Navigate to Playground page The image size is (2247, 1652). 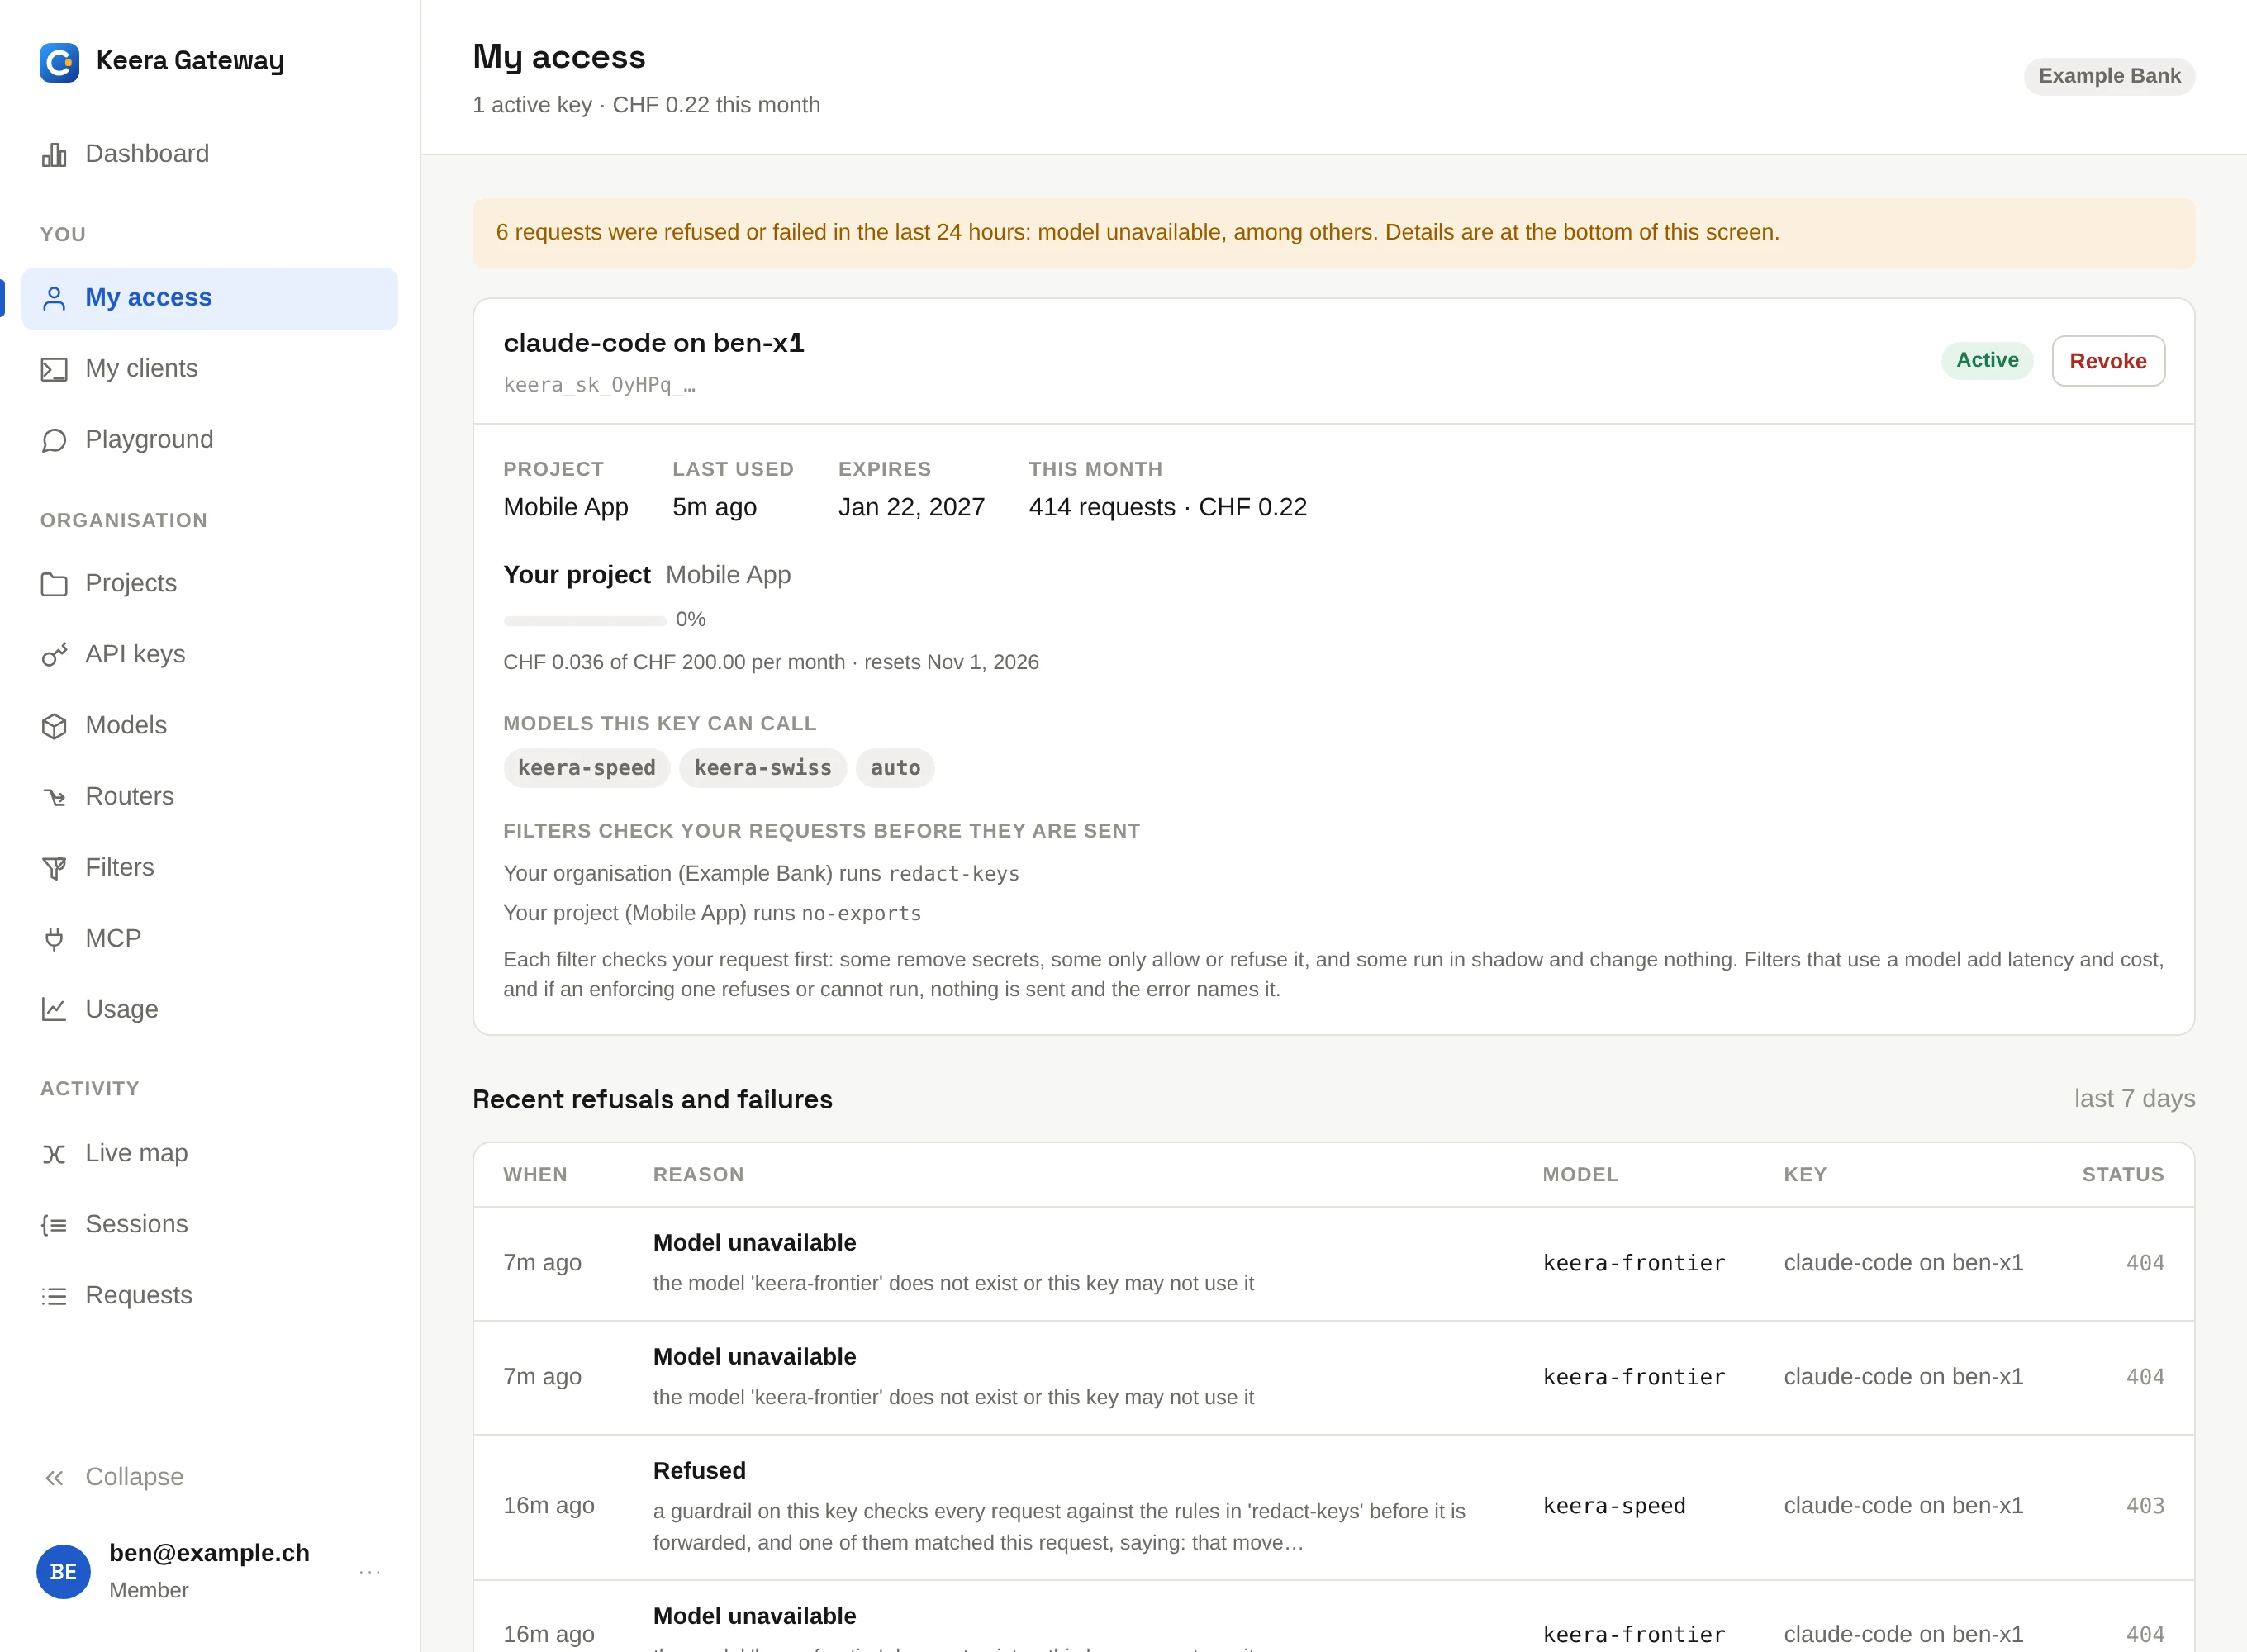click(210, 440)
